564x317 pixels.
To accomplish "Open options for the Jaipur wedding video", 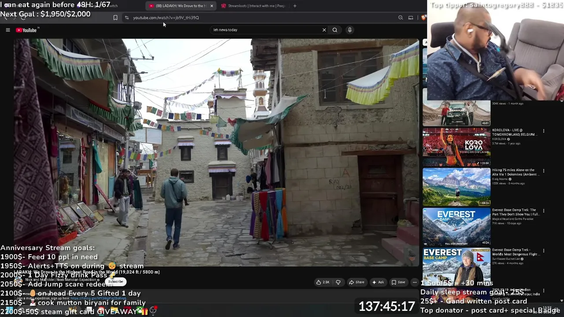I will (544, 291).
